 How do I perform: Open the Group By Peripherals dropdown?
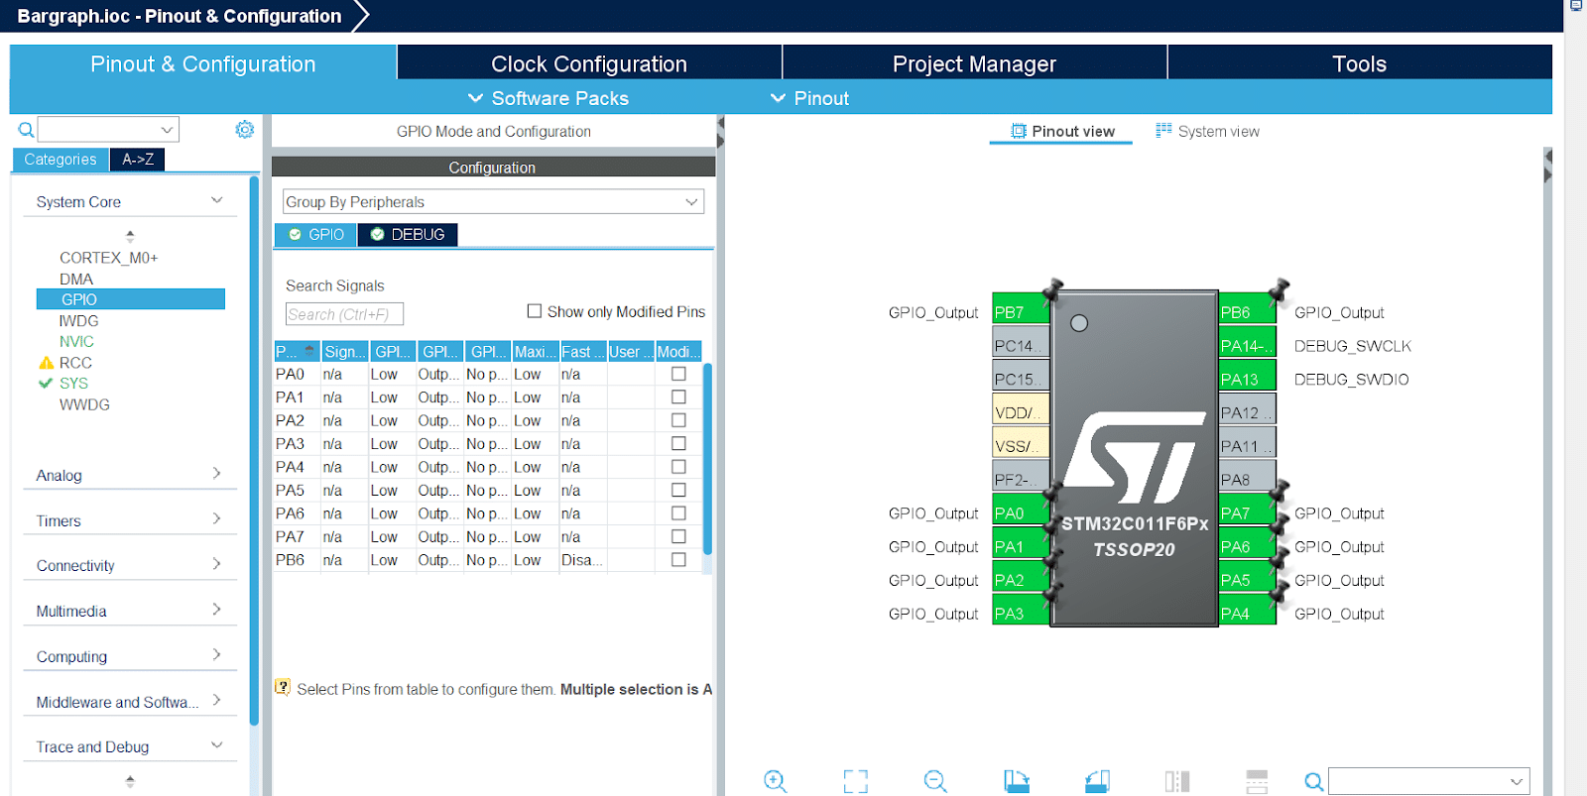pos(493,202)
